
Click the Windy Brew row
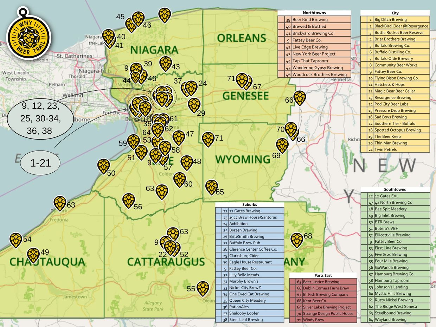[x=323, y=320]
